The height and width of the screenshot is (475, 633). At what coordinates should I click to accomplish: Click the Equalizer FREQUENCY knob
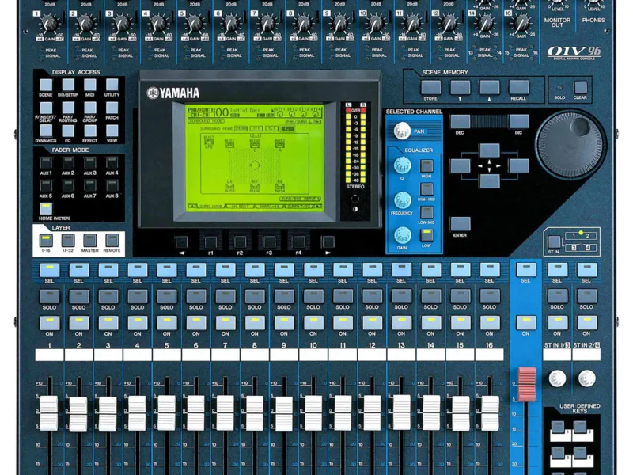point(402,200)
